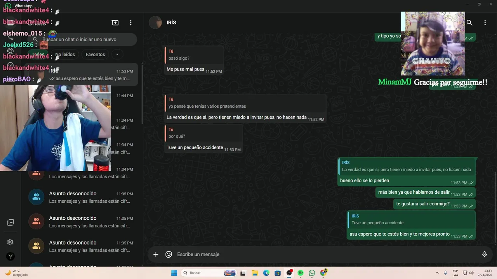Screen dimensions: 497x279
Task: Open the IRÍS chat in the list
Action: (x=81, y=74)
